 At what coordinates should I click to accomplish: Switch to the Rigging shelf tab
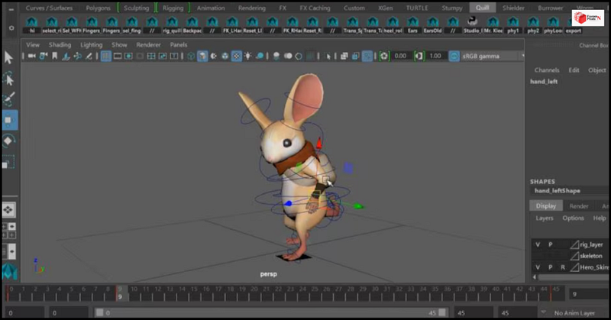(x=173, y=8)
